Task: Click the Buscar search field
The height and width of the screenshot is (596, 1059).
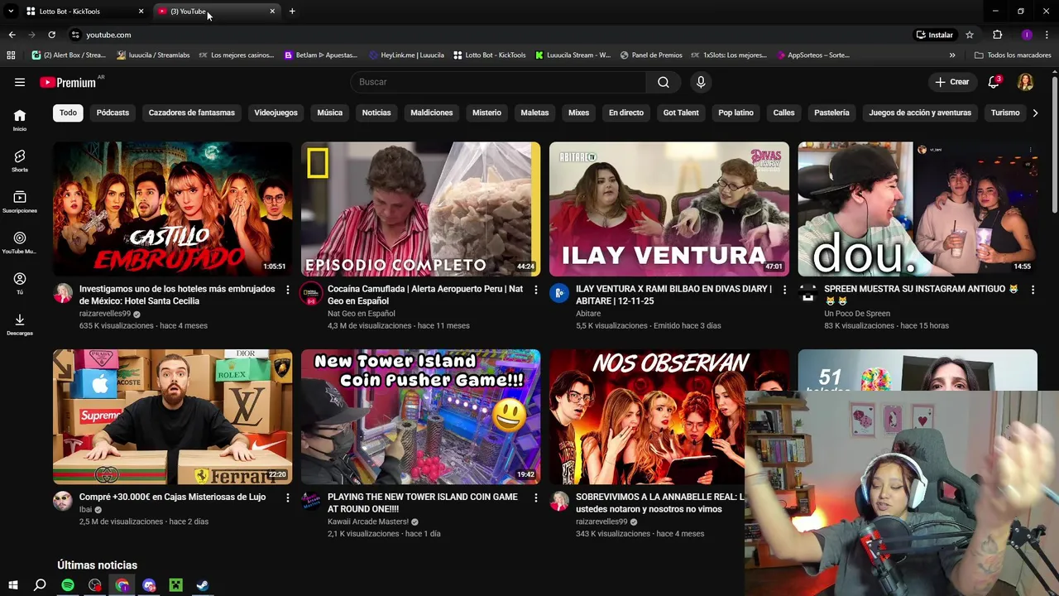Action: click(499, 82)
